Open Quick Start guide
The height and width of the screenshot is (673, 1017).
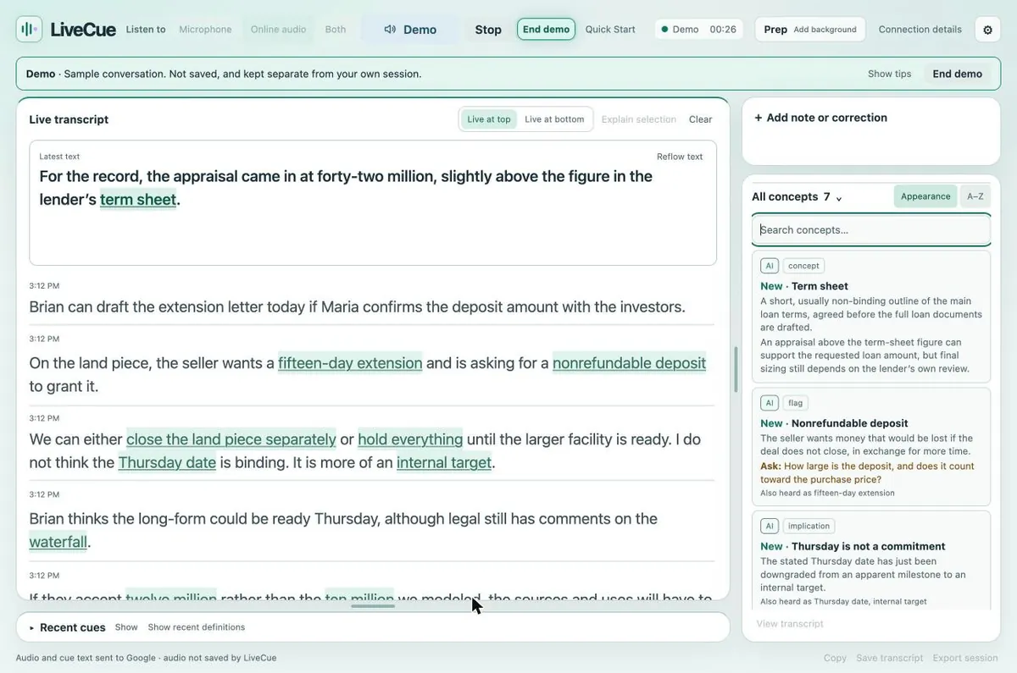610,30
